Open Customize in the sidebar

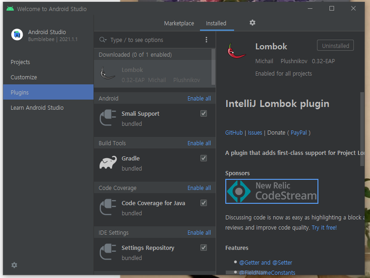pyautogui.click(x=48, y=77)
